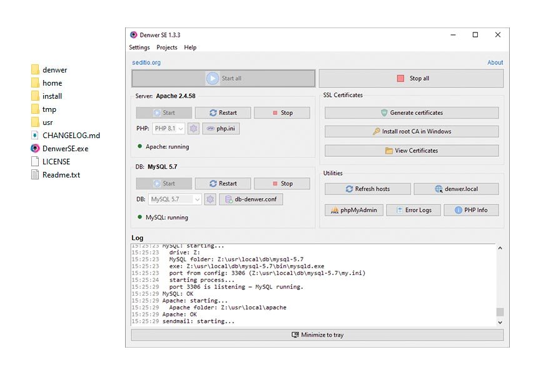Click the log scrollbar thumb
Image resolution: width=541 pixels, height=375 pixels.
click(x=500, y=312)
